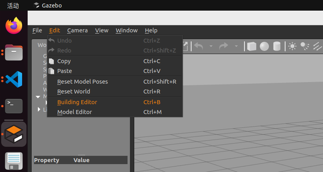Open the Window menu
323x172 pixels.
click(x=126, y=30)
